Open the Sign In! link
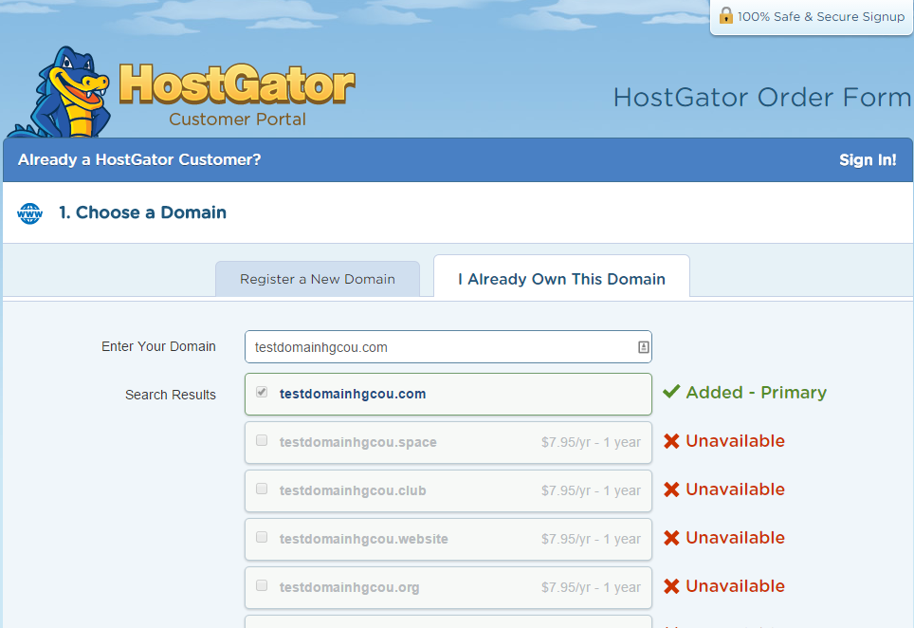 click(x=868, y=159)
